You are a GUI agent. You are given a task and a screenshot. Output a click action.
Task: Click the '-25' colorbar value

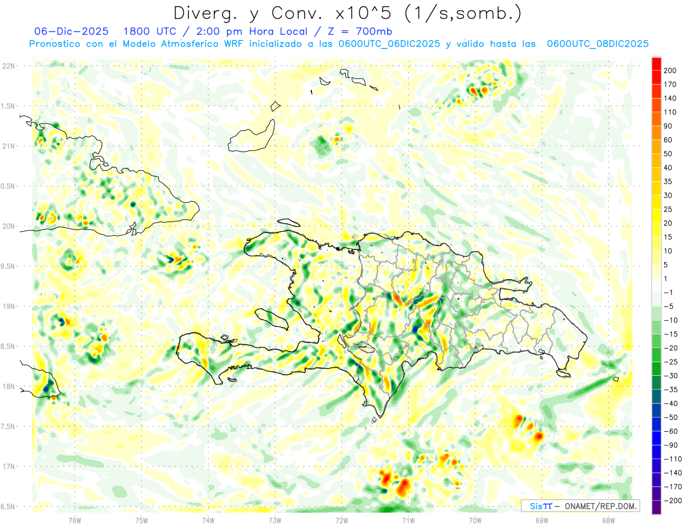click(671, 362)
